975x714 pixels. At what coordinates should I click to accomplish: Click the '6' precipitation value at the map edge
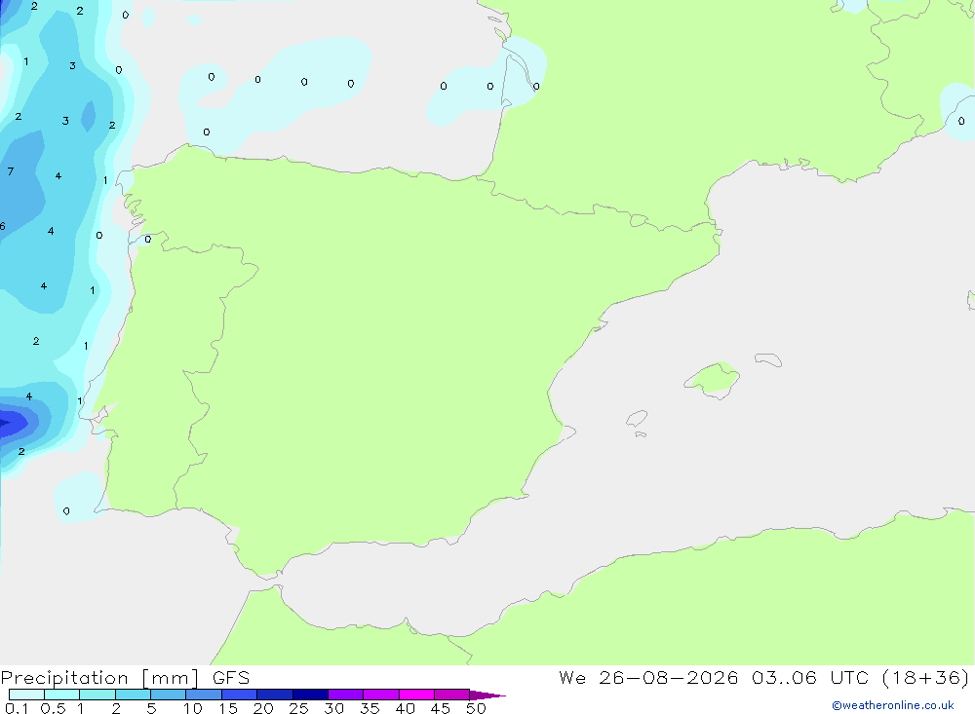click(3, 226)
